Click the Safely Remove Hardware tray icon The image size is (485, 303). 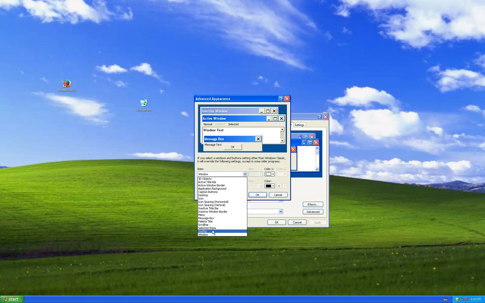[x=462, y=299]
